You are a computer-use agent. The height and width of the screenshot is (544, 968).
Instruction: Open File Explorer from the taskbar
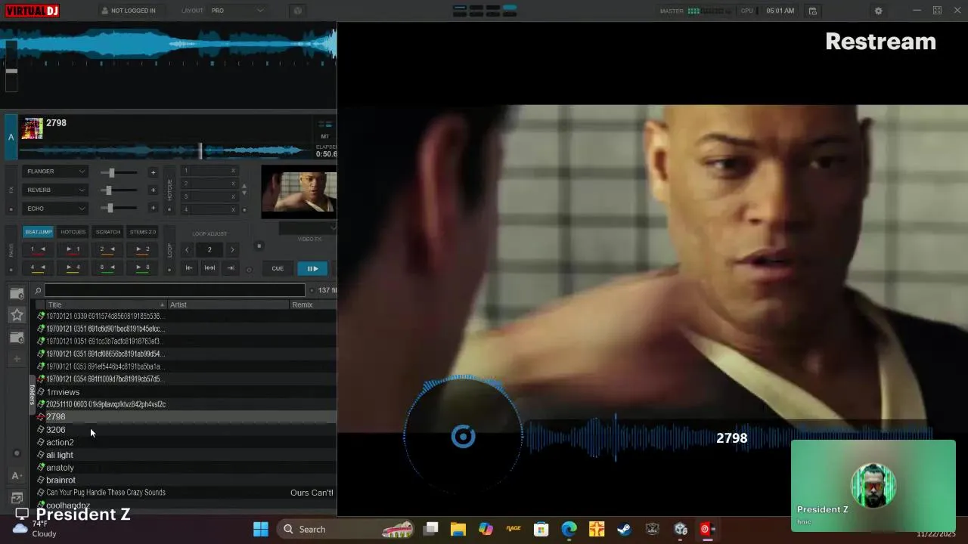458,529
